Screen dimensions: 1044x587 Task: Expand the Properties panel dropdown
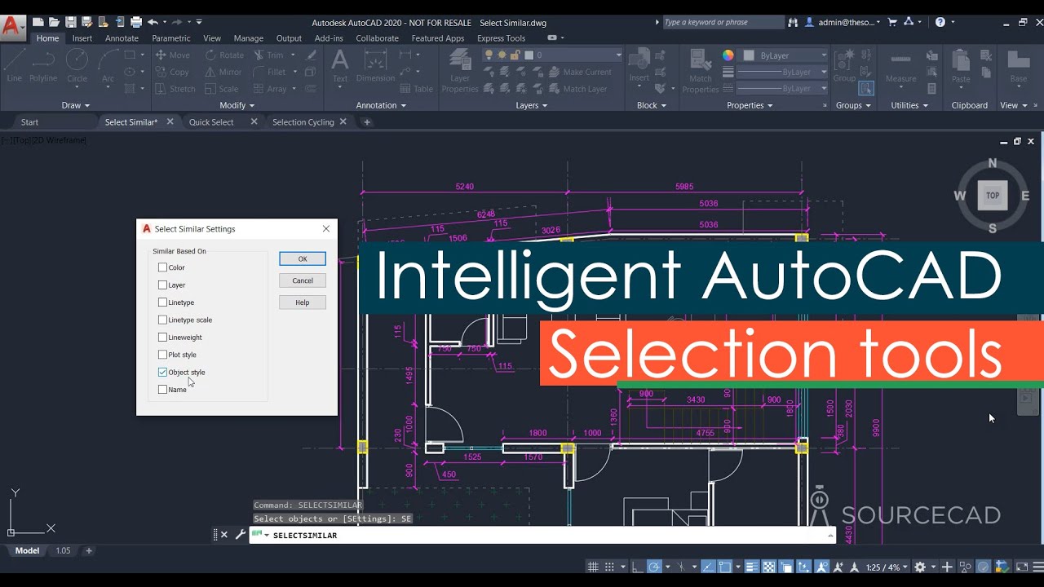(x=750, y=105)
